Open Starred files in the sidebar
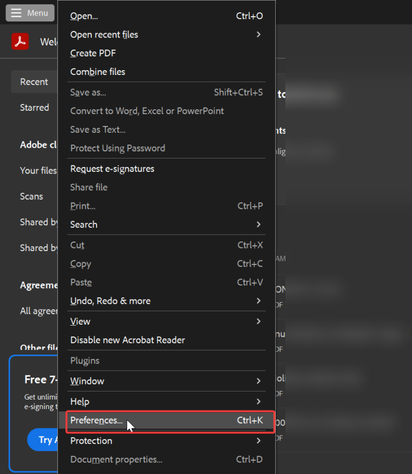The width and height of the screenshot is (412, 474). click(34, 108)
